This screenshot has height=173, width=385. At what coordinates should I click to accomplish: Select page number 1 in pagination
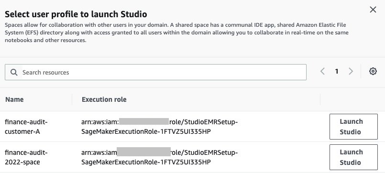pyautogui.click(x=337, y=71)
